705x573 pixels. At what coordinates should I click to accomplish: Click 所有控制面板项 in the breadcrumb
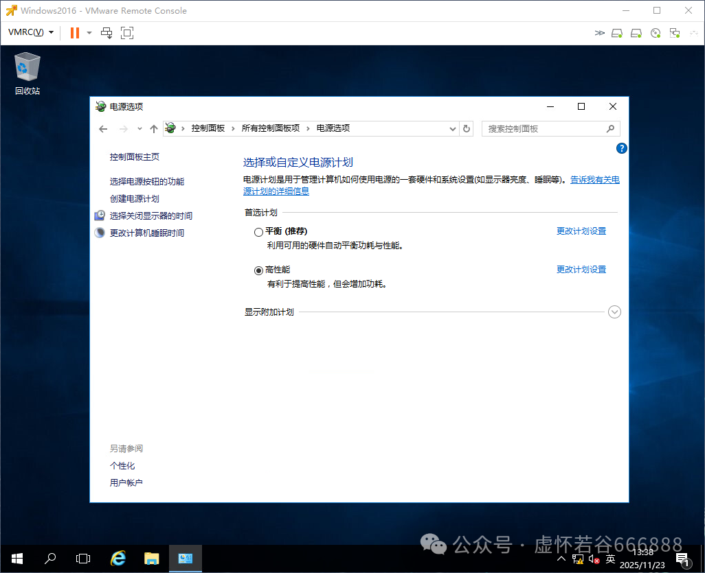pyautogui.click(x=270, y=128)
